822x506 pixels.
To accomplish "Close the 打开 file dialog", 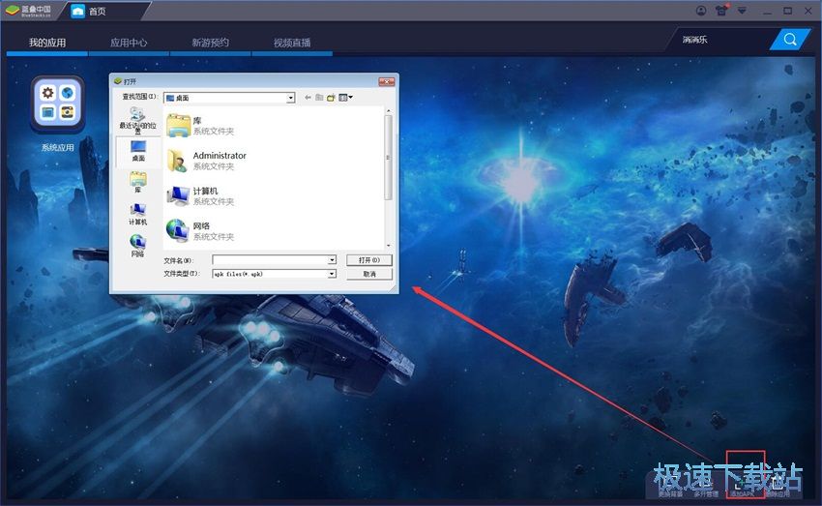I will pyautogui.click(x=387, y=81).
